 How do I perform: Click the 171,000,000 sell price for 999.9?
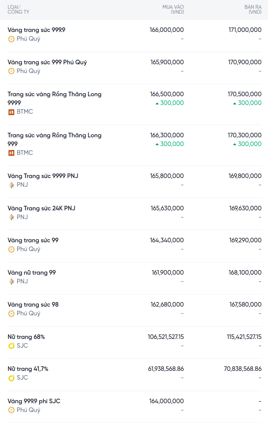pyautogui.click(x=245, y=30)
